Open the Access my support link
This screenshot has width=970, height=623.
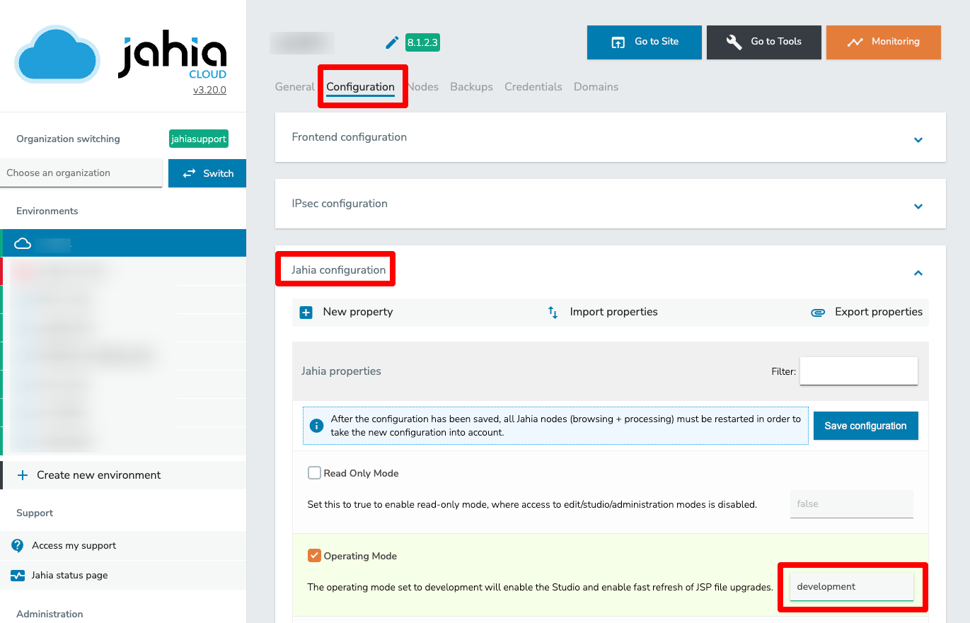(x=74, y=546)
